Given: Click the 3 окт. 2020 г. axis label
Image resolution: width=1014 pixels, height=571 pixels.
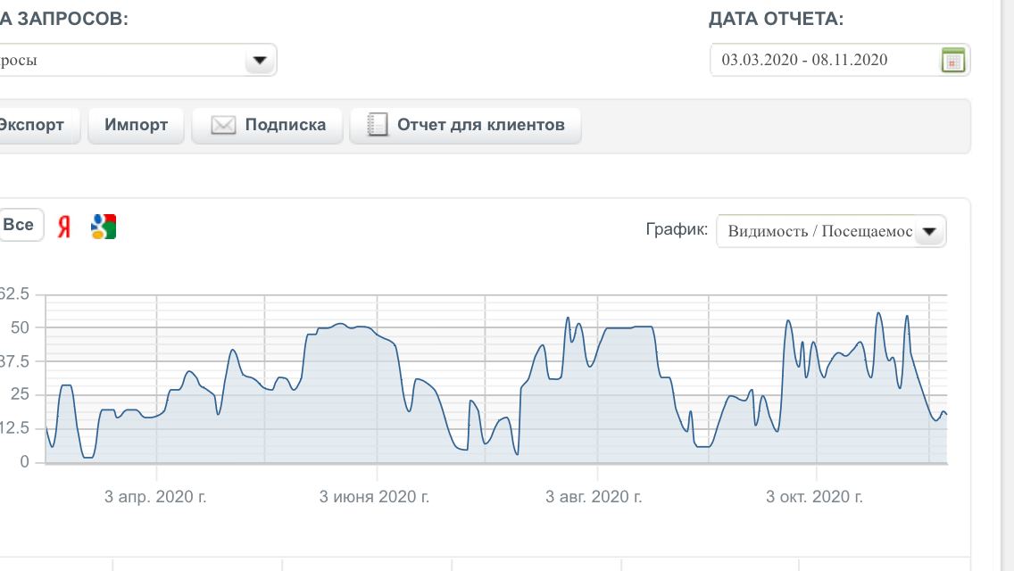Looking at the screenshot, I should point(814,497).
